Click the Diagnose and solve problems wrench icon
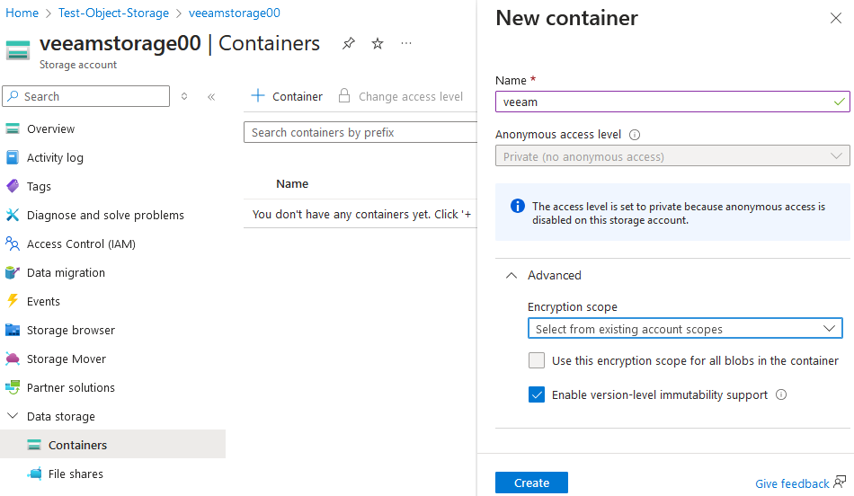 click(x=13, y=215)
